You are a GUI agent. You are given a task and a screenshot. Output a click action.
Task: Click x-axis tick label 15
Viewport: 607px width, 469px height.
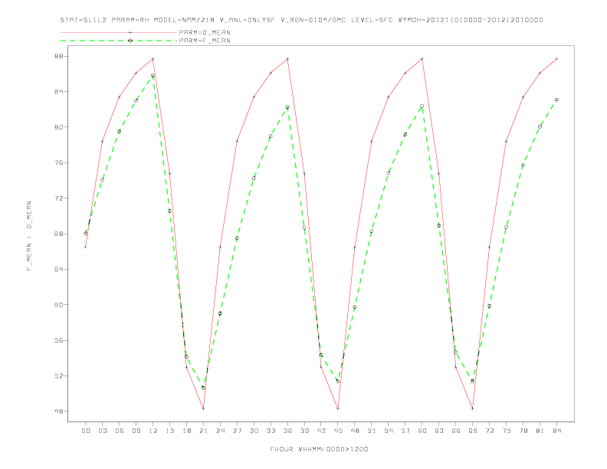point(169,431)
